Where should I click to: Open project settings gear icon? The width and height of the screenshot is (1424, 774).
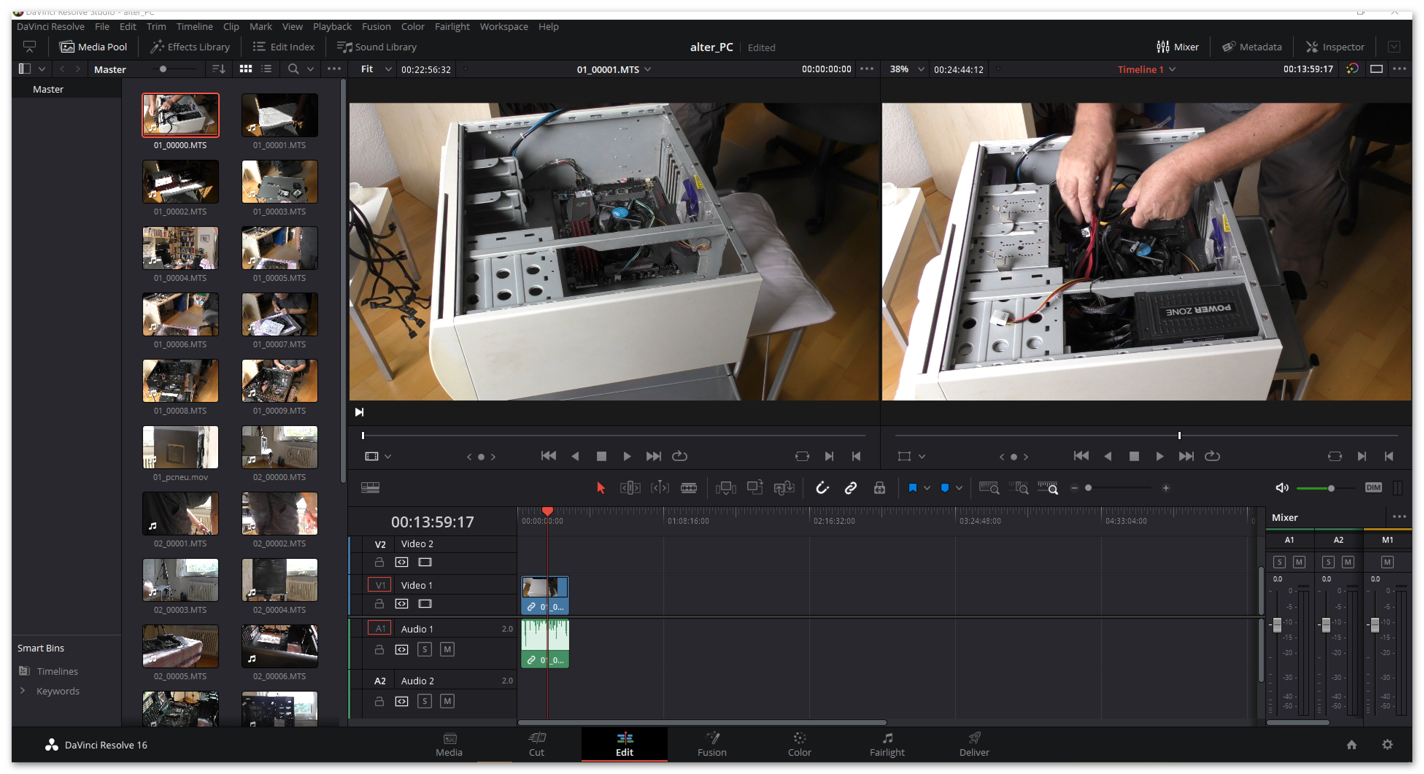click(x=1387, y=745)
